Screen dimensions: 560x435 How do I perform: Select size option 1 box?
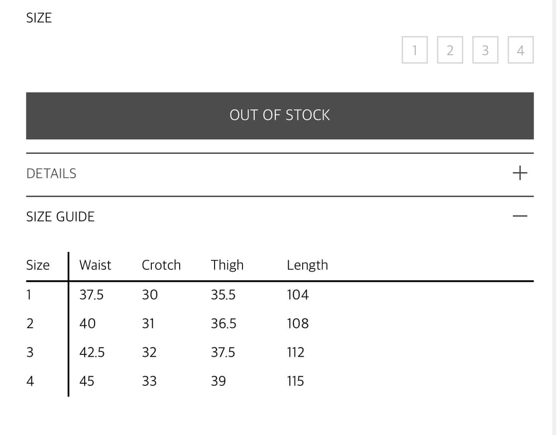pyautogui.click(x=414, y=50)
